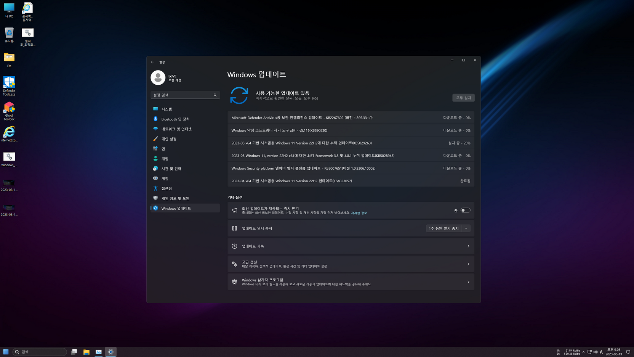Open the taskbar clock 오후 9:08
This screenshot has height=357, width=634.
click(x=614, y=352)
